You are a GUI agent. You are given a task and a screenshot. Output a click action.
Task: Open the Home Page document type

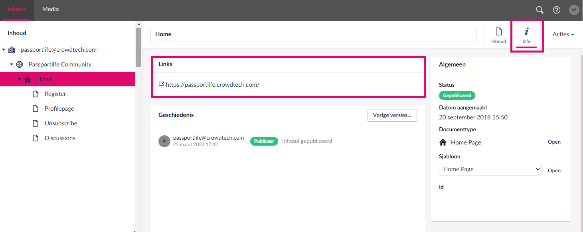(554, 142)
